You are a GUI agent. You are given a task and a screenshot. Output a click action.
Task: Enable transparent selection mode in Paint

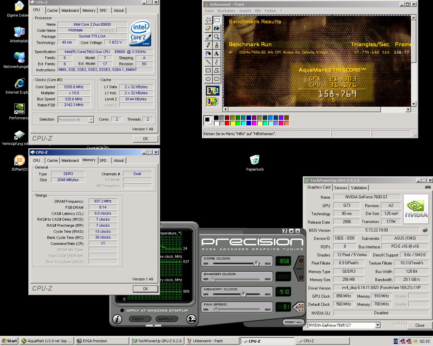[x=213, y=101]
